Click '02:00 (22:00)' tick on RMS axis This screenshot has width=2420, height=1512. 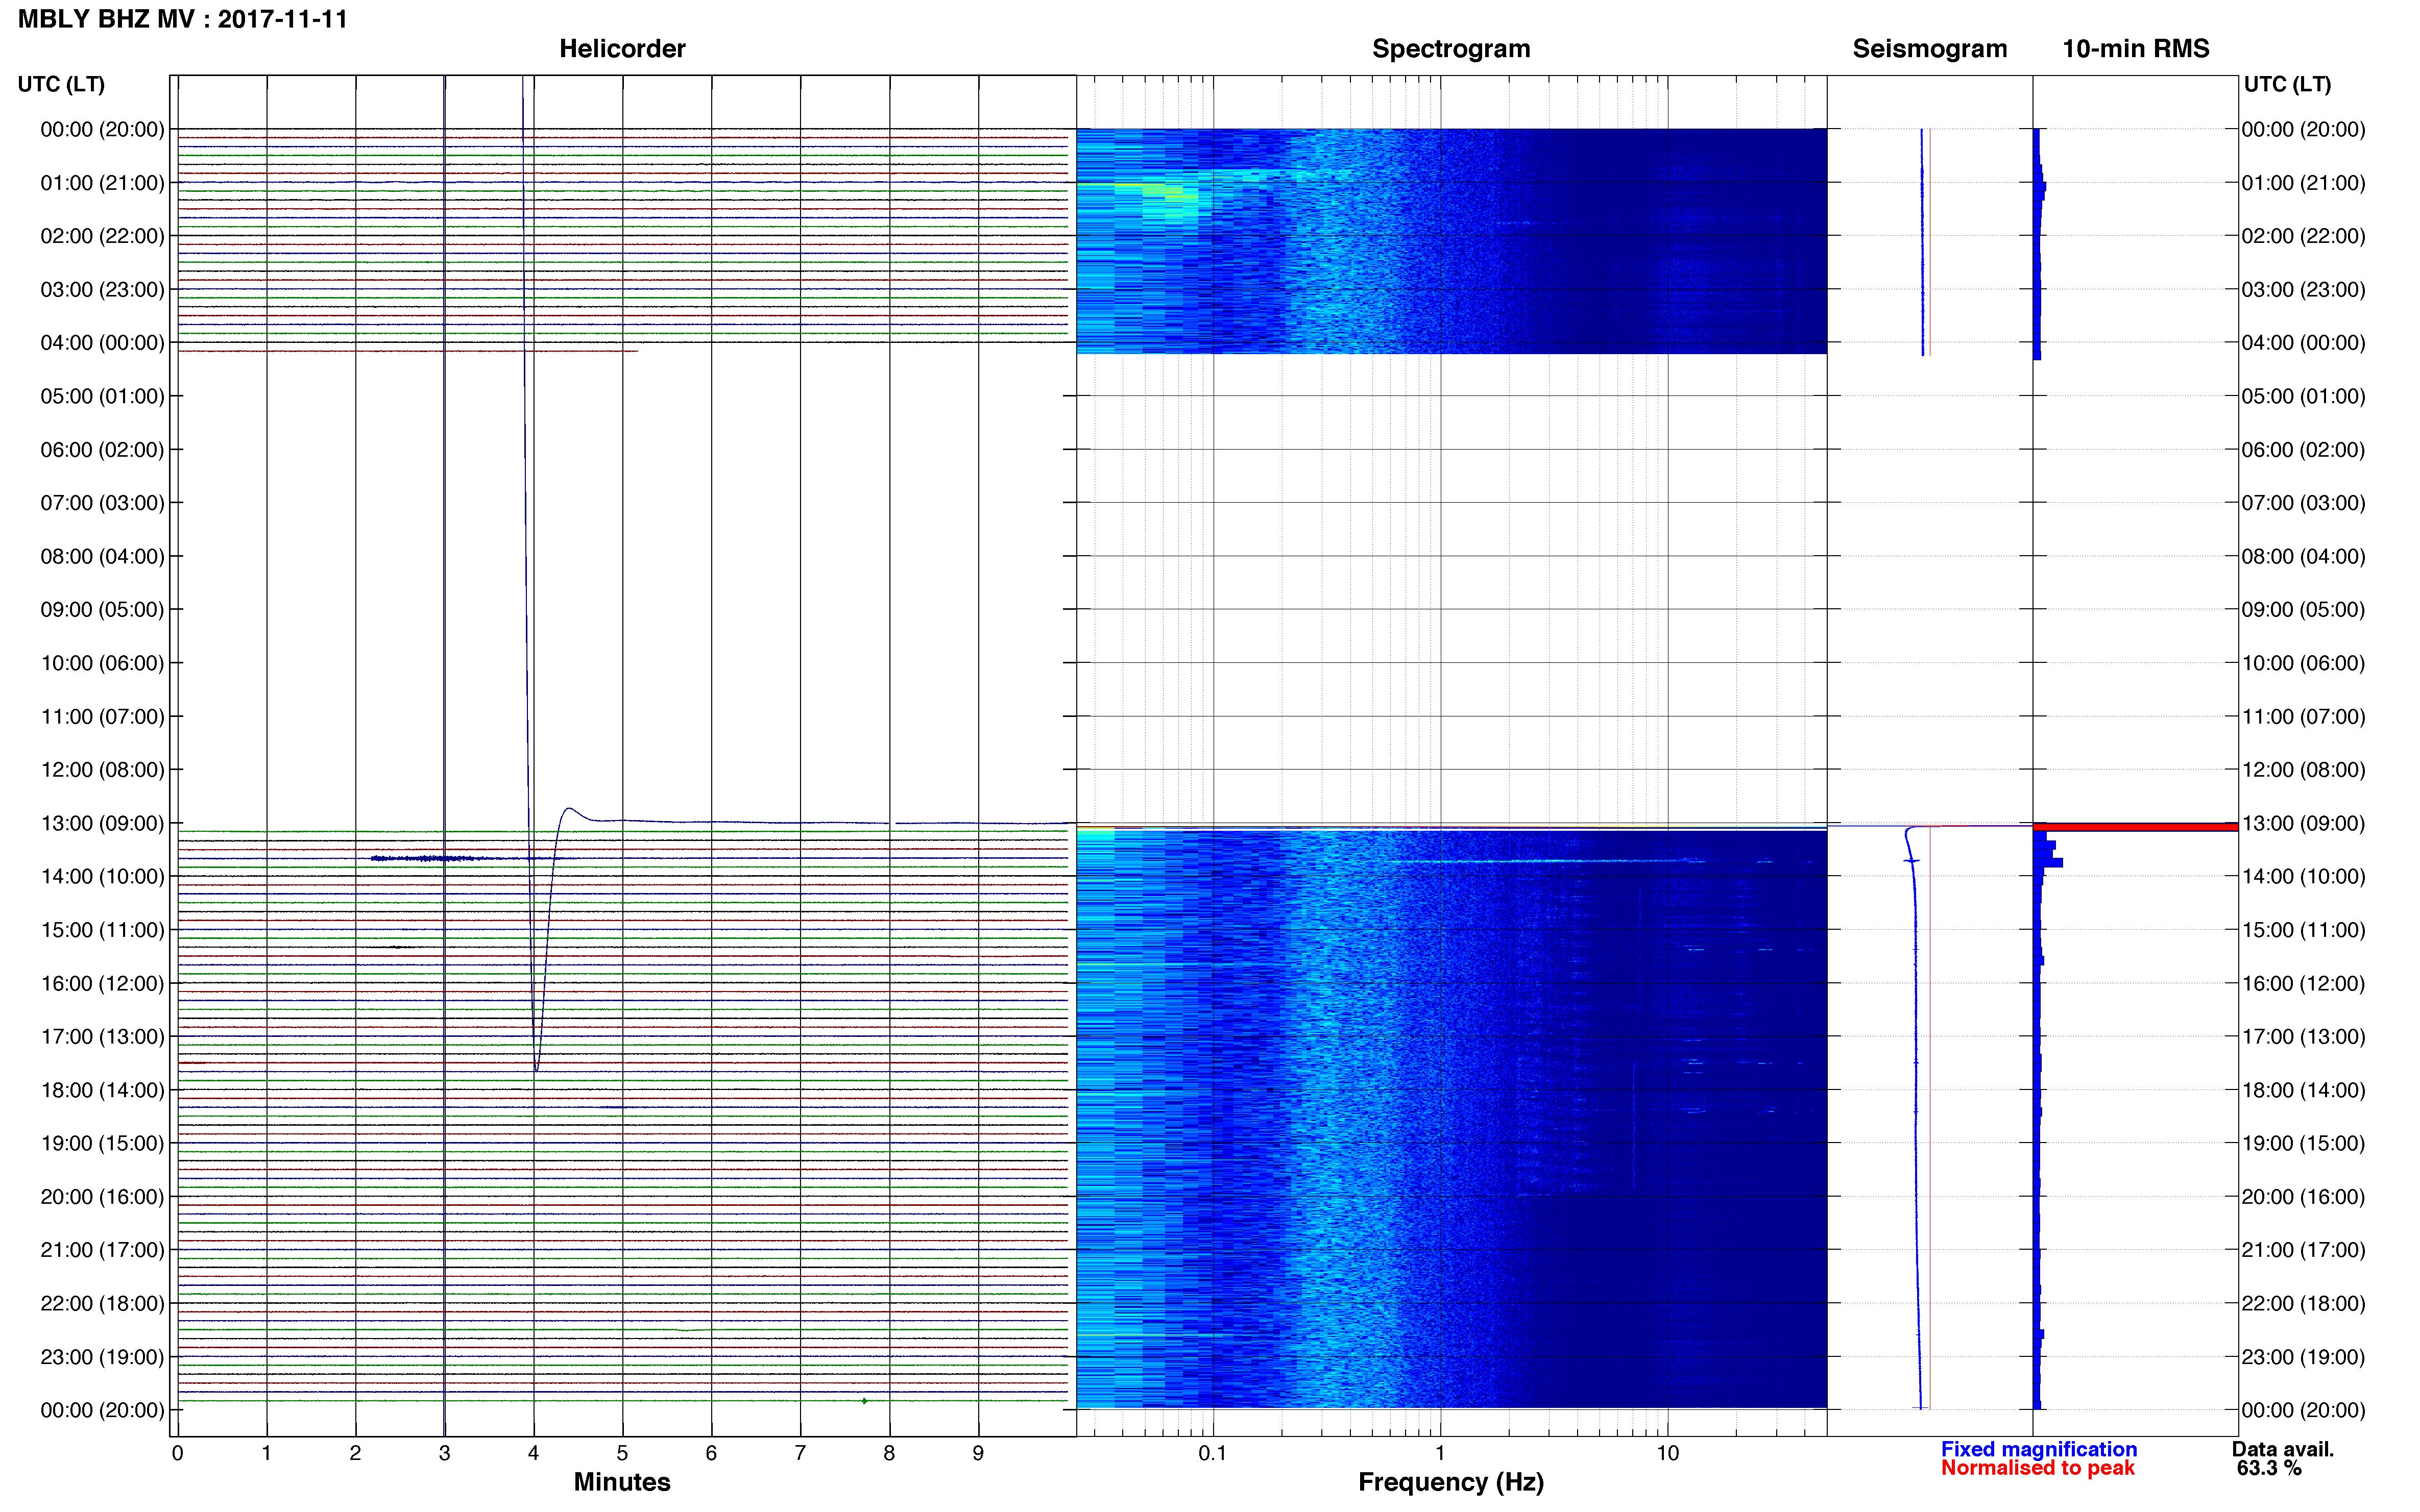pyautogui.click(x=2303, y=236)
